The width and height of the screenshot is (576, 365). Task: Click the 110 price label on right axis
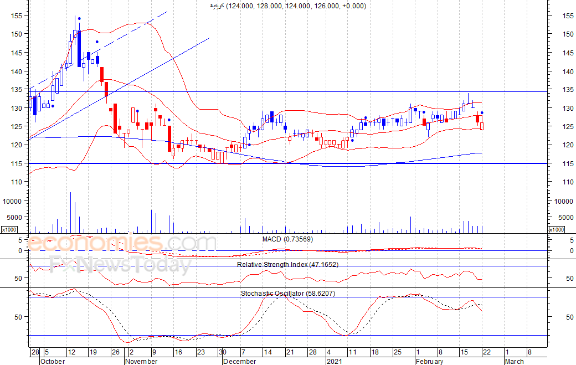coord(568,182)
